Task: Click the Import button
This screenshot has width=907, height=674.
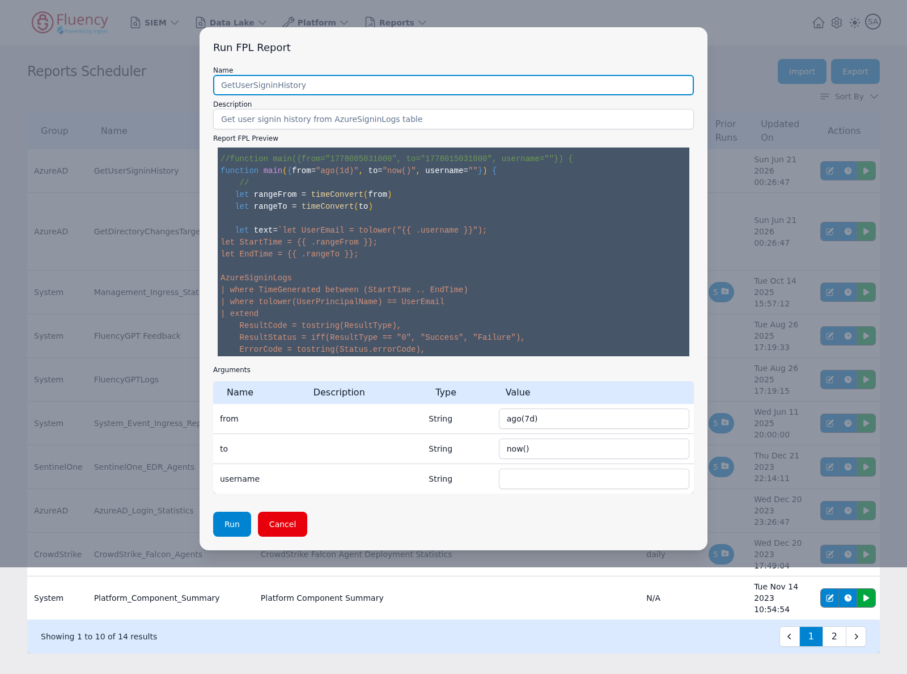Action: point(802,71)
